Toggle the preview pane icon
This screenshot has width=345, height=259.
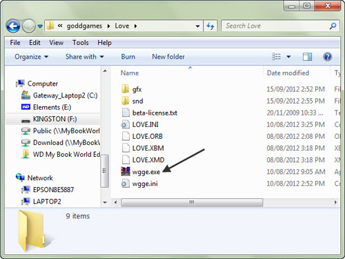(307, 57)
